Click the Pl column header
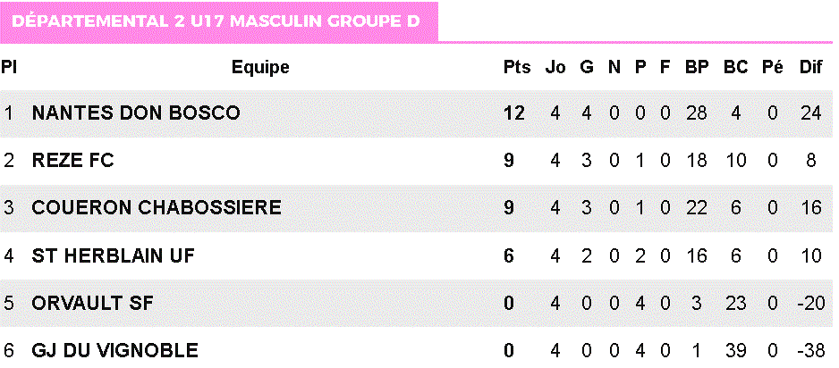This screenshot has width=839, height=368. coord(9,67)
